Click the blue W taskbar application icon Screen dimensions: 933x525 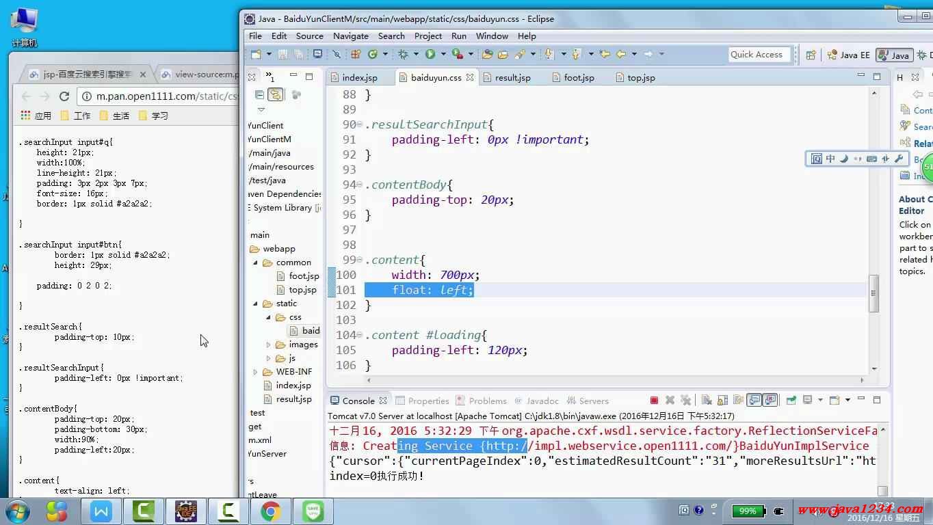[101, 511]
